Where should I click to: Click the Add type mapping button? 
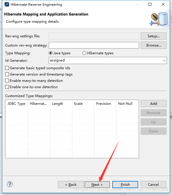coord(153,103)
